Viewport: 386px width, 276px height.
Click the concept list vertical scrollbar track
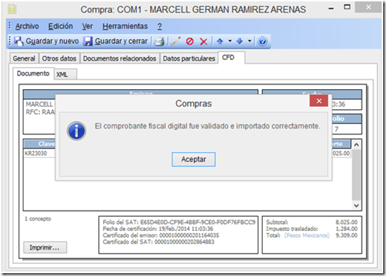pyautogui.click(x=356, y=175)
